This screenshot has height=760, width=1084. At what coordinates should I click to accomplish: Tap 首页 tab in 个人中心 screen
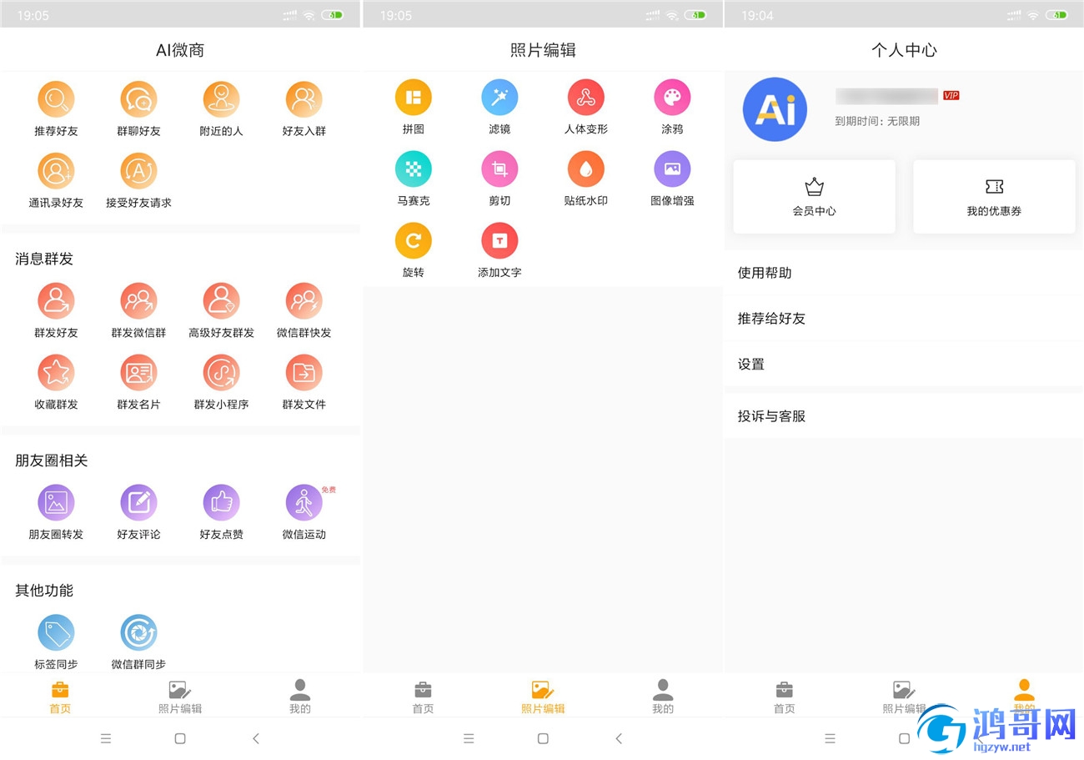tap(784, 697)
